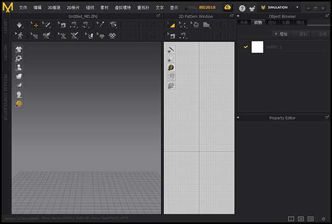Viewport: 332px width, 224px height.
Task: Collapse the Property Editor panel arrow
Action: 238,117
